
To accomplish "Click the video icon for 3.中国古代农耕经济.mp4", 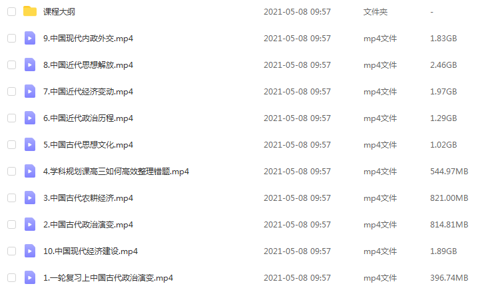I will coord(30,198).
